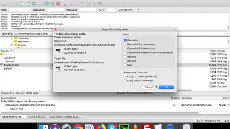Collapse the Desktop folder in the tree
This screenshot has height=129, width=230.
[11, 45]
